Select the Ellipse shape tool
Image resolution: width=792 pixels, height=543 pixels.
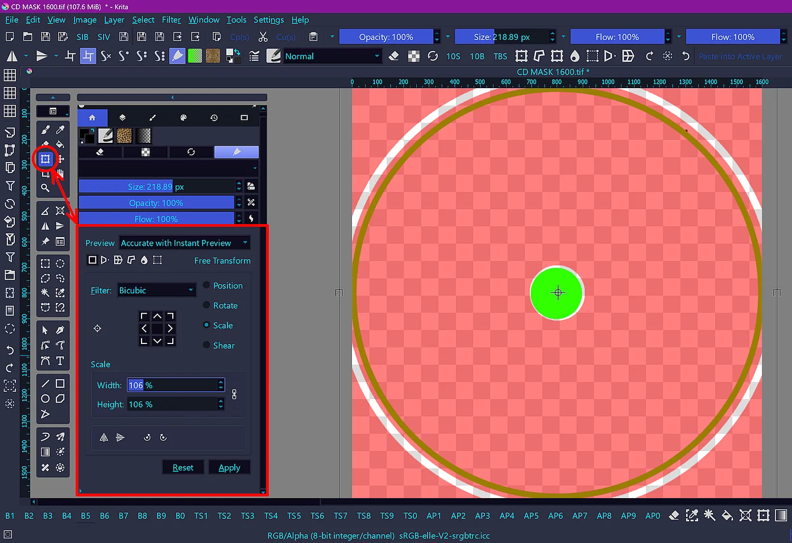tap(45, 399)
